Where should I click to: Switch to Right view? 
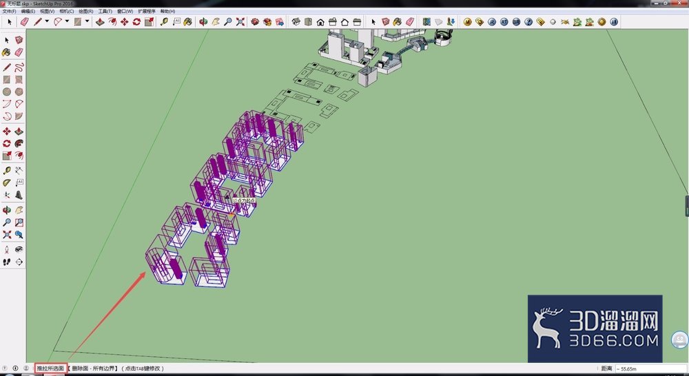(x=333, y=21)
